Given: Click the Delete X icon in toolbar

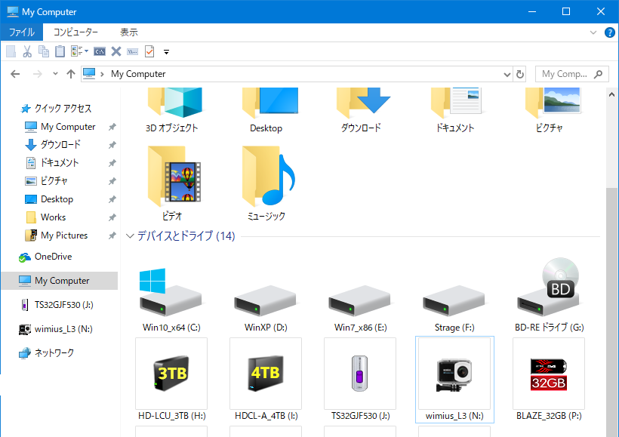Looking at the screenshot, I should click(x=116, y=51).
